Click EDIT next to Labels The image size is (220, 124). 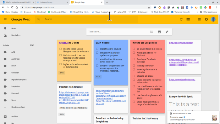coord(32,45)
